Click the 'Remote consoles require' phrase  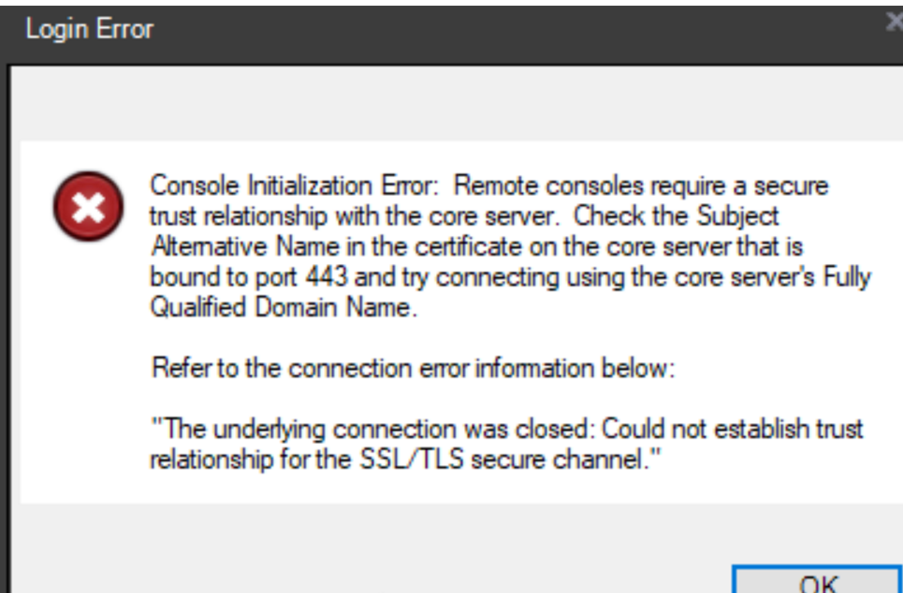[589, 186]
